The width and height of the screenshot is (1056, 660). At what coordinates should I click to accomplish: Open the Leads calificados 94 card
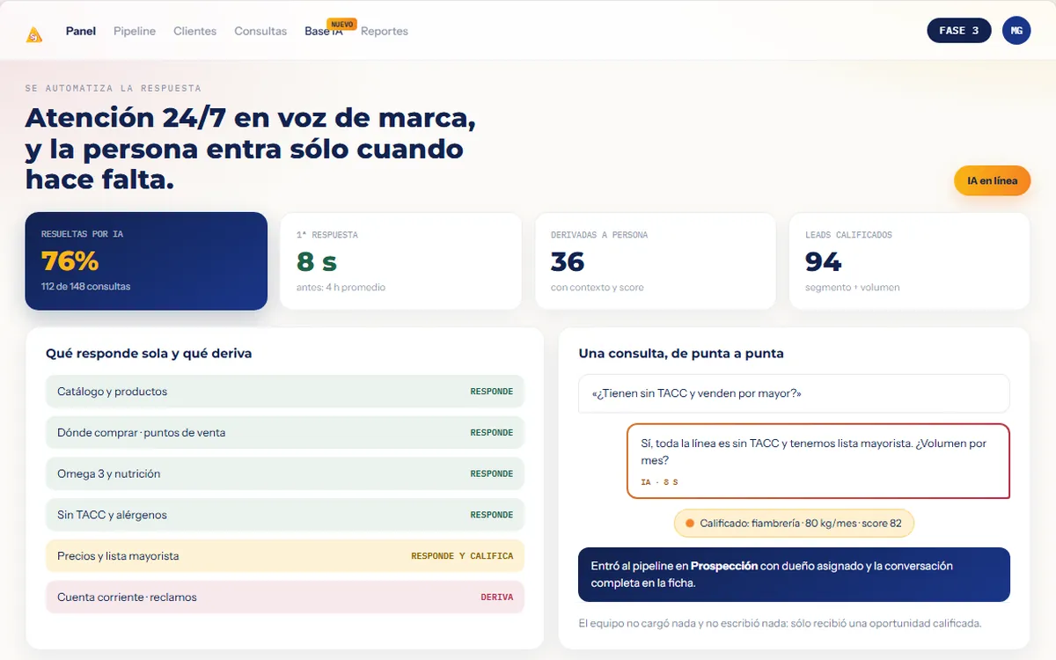pos(909,261)
